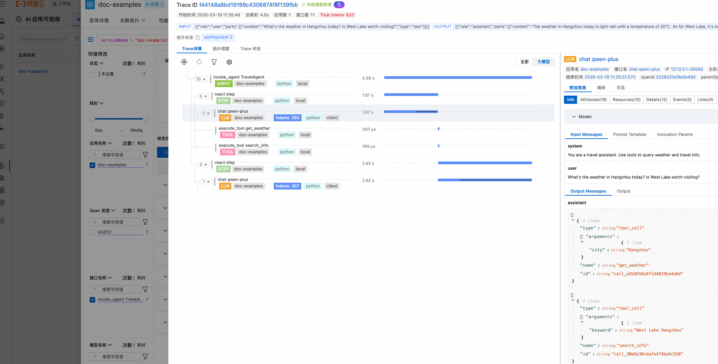Open the 指标 tab in span detail
This screenshot has height=364, width=718.
[x=601, y=88]
